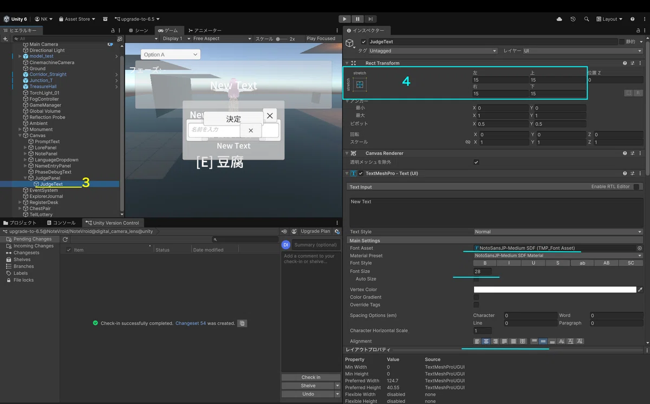Toggle the Enable RTL Editor checkbox
Image resolution: width=650 pixels, height=404 pixels.
(x=636, y=187)
